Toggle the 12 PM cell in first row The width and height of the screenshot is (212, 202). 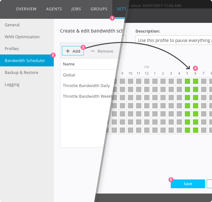tap(147, 81)
